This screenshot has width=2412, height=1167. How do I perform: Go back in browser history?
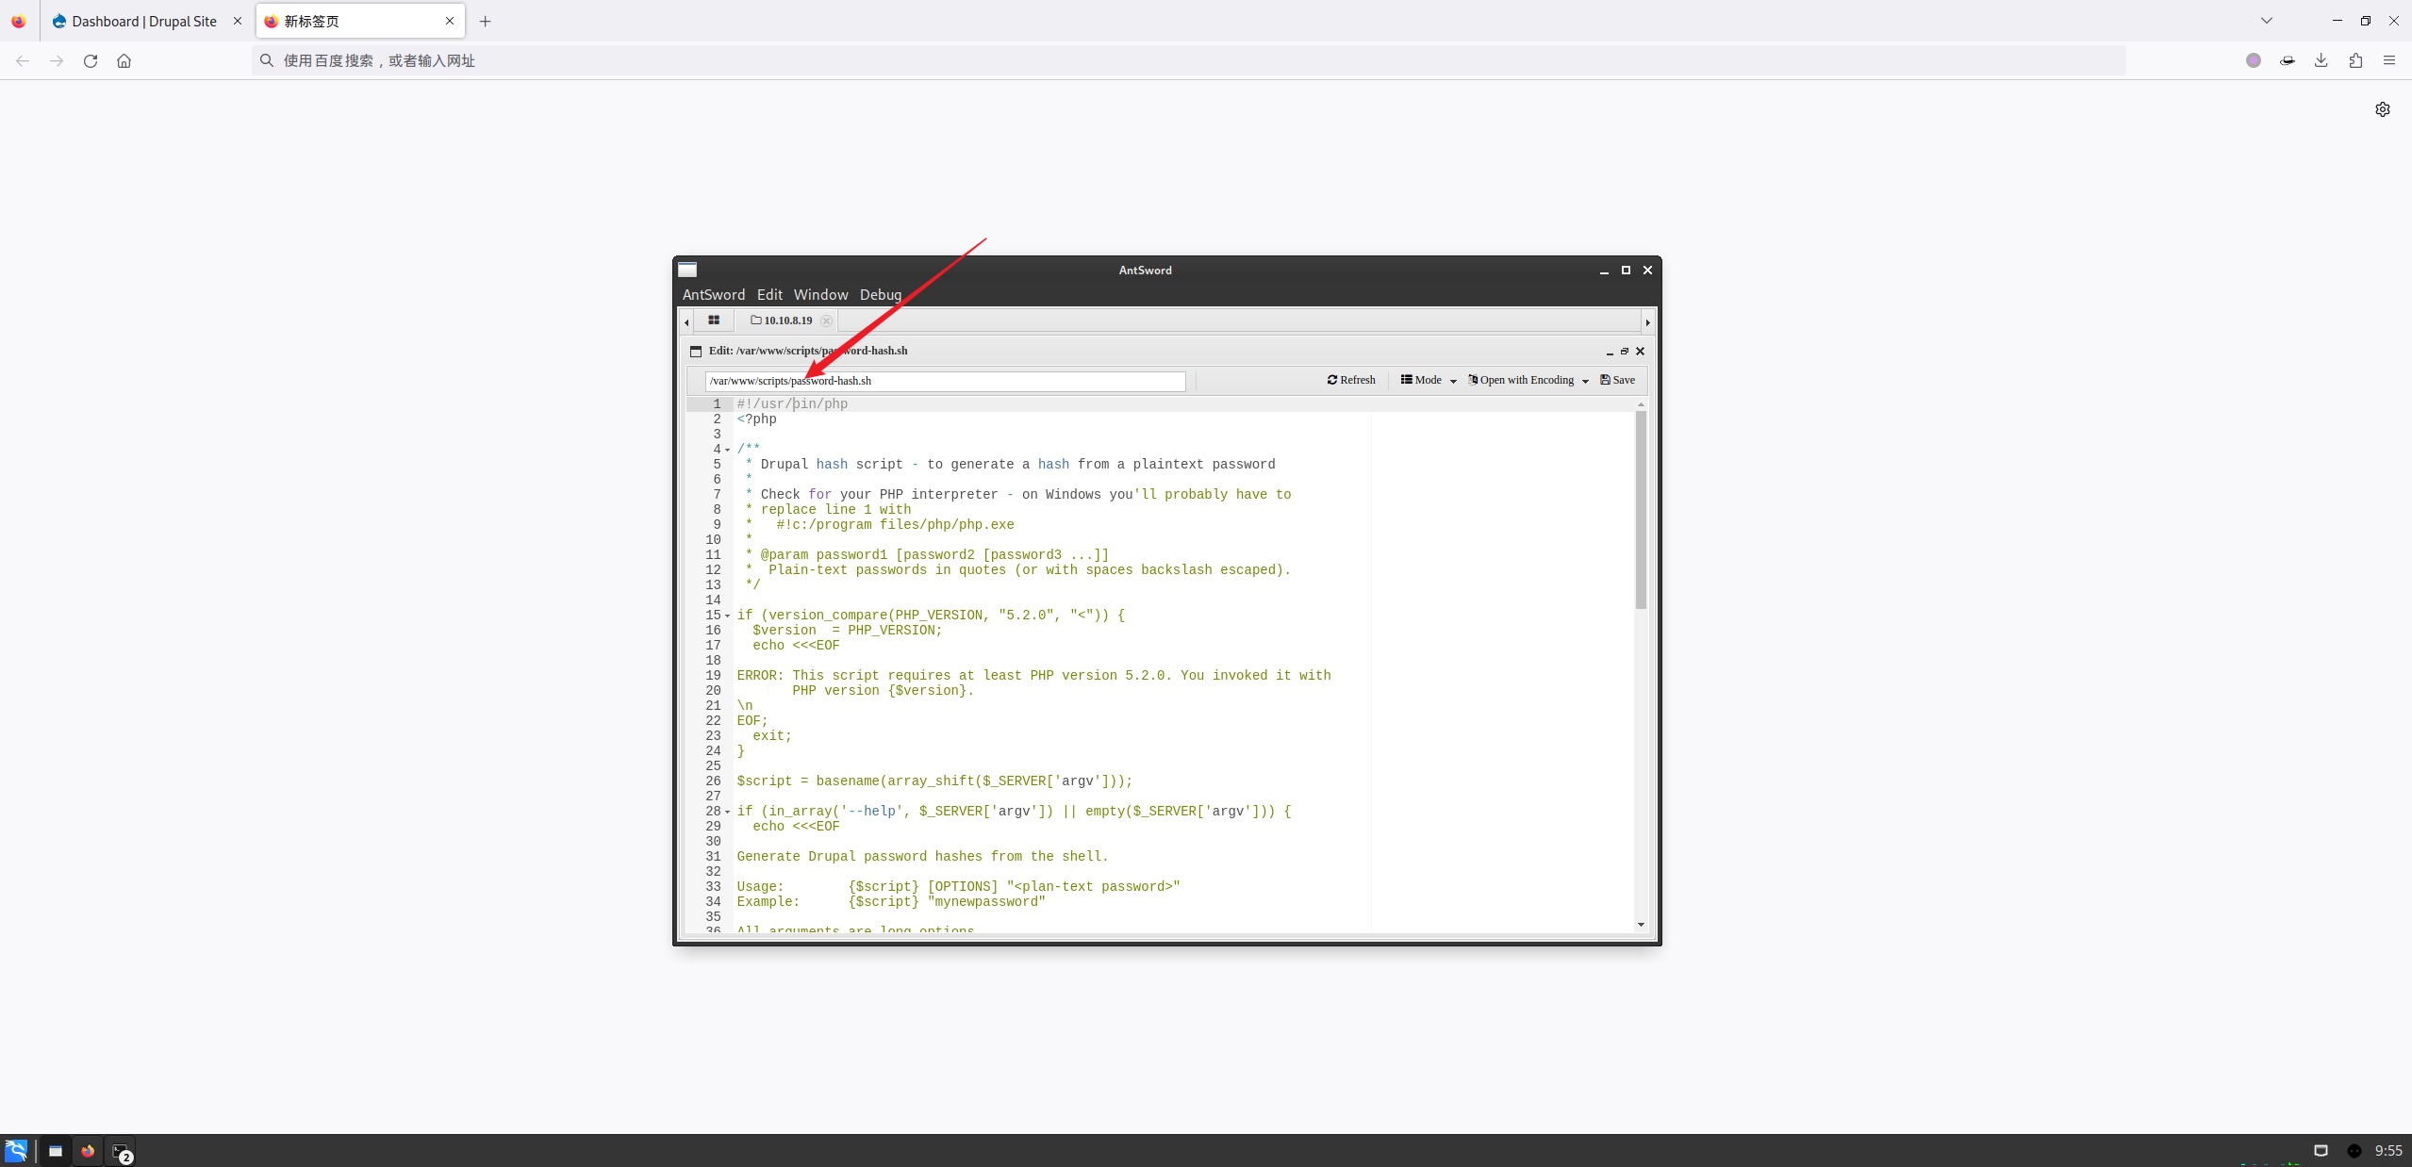pyautogui.click(x=23, y=60)
